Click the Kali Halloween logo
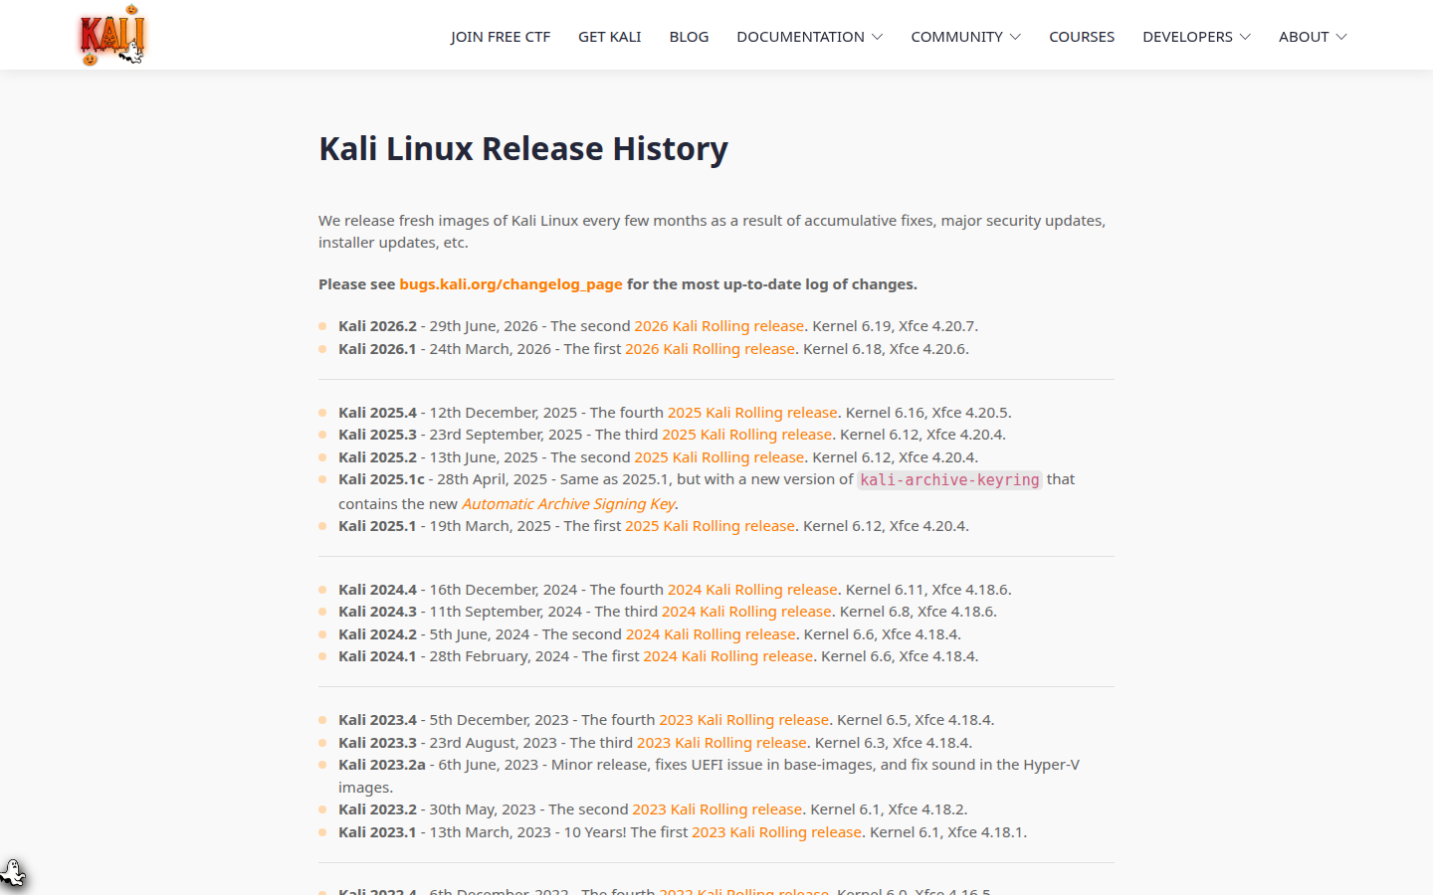The image size is (1433, 895). coord(112,36)
